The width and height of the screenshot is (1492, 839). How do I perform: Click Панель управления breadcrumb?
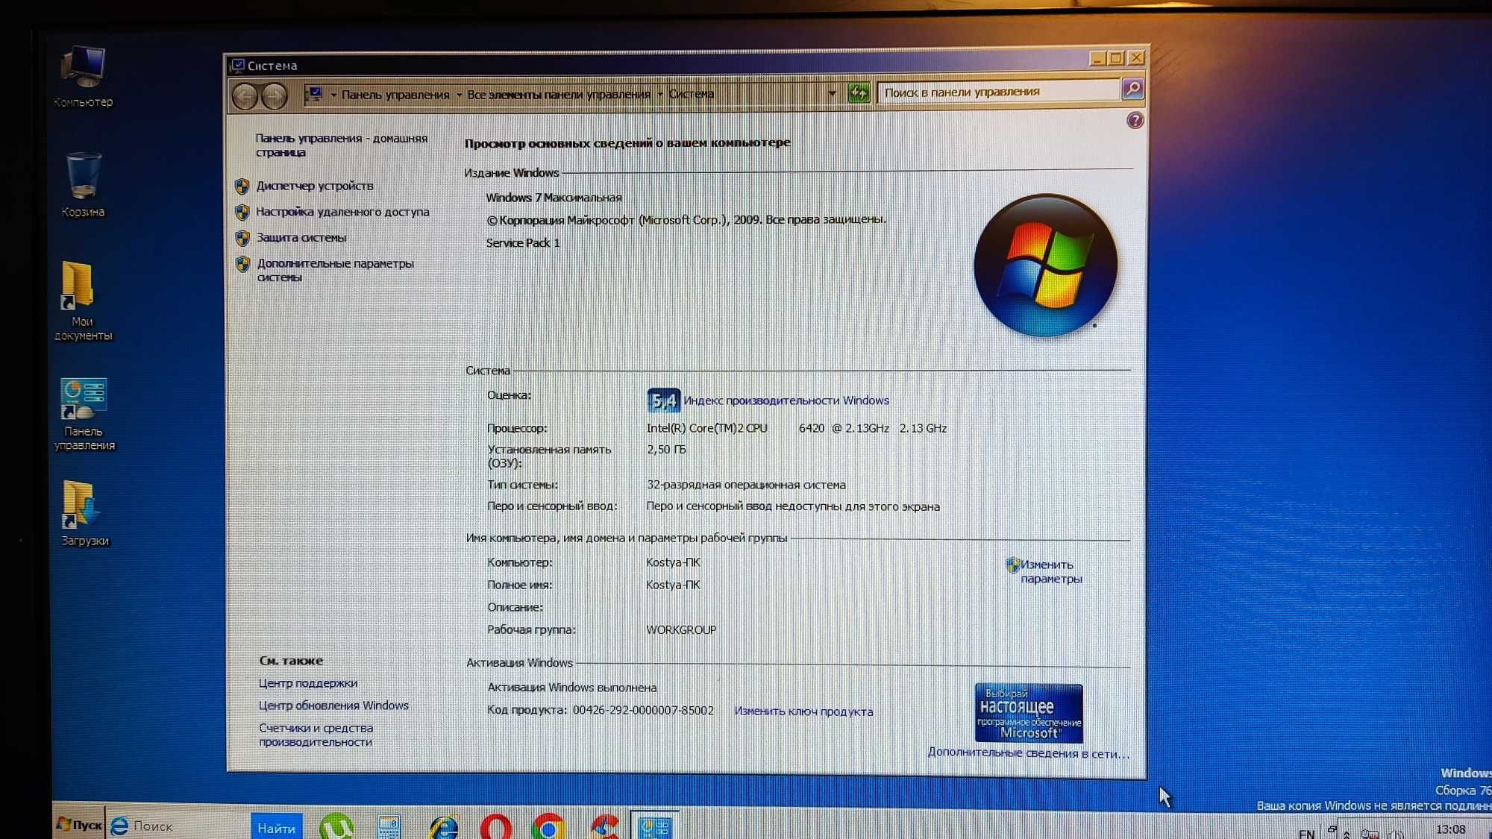pyautogui.click(x=395, y=95)
